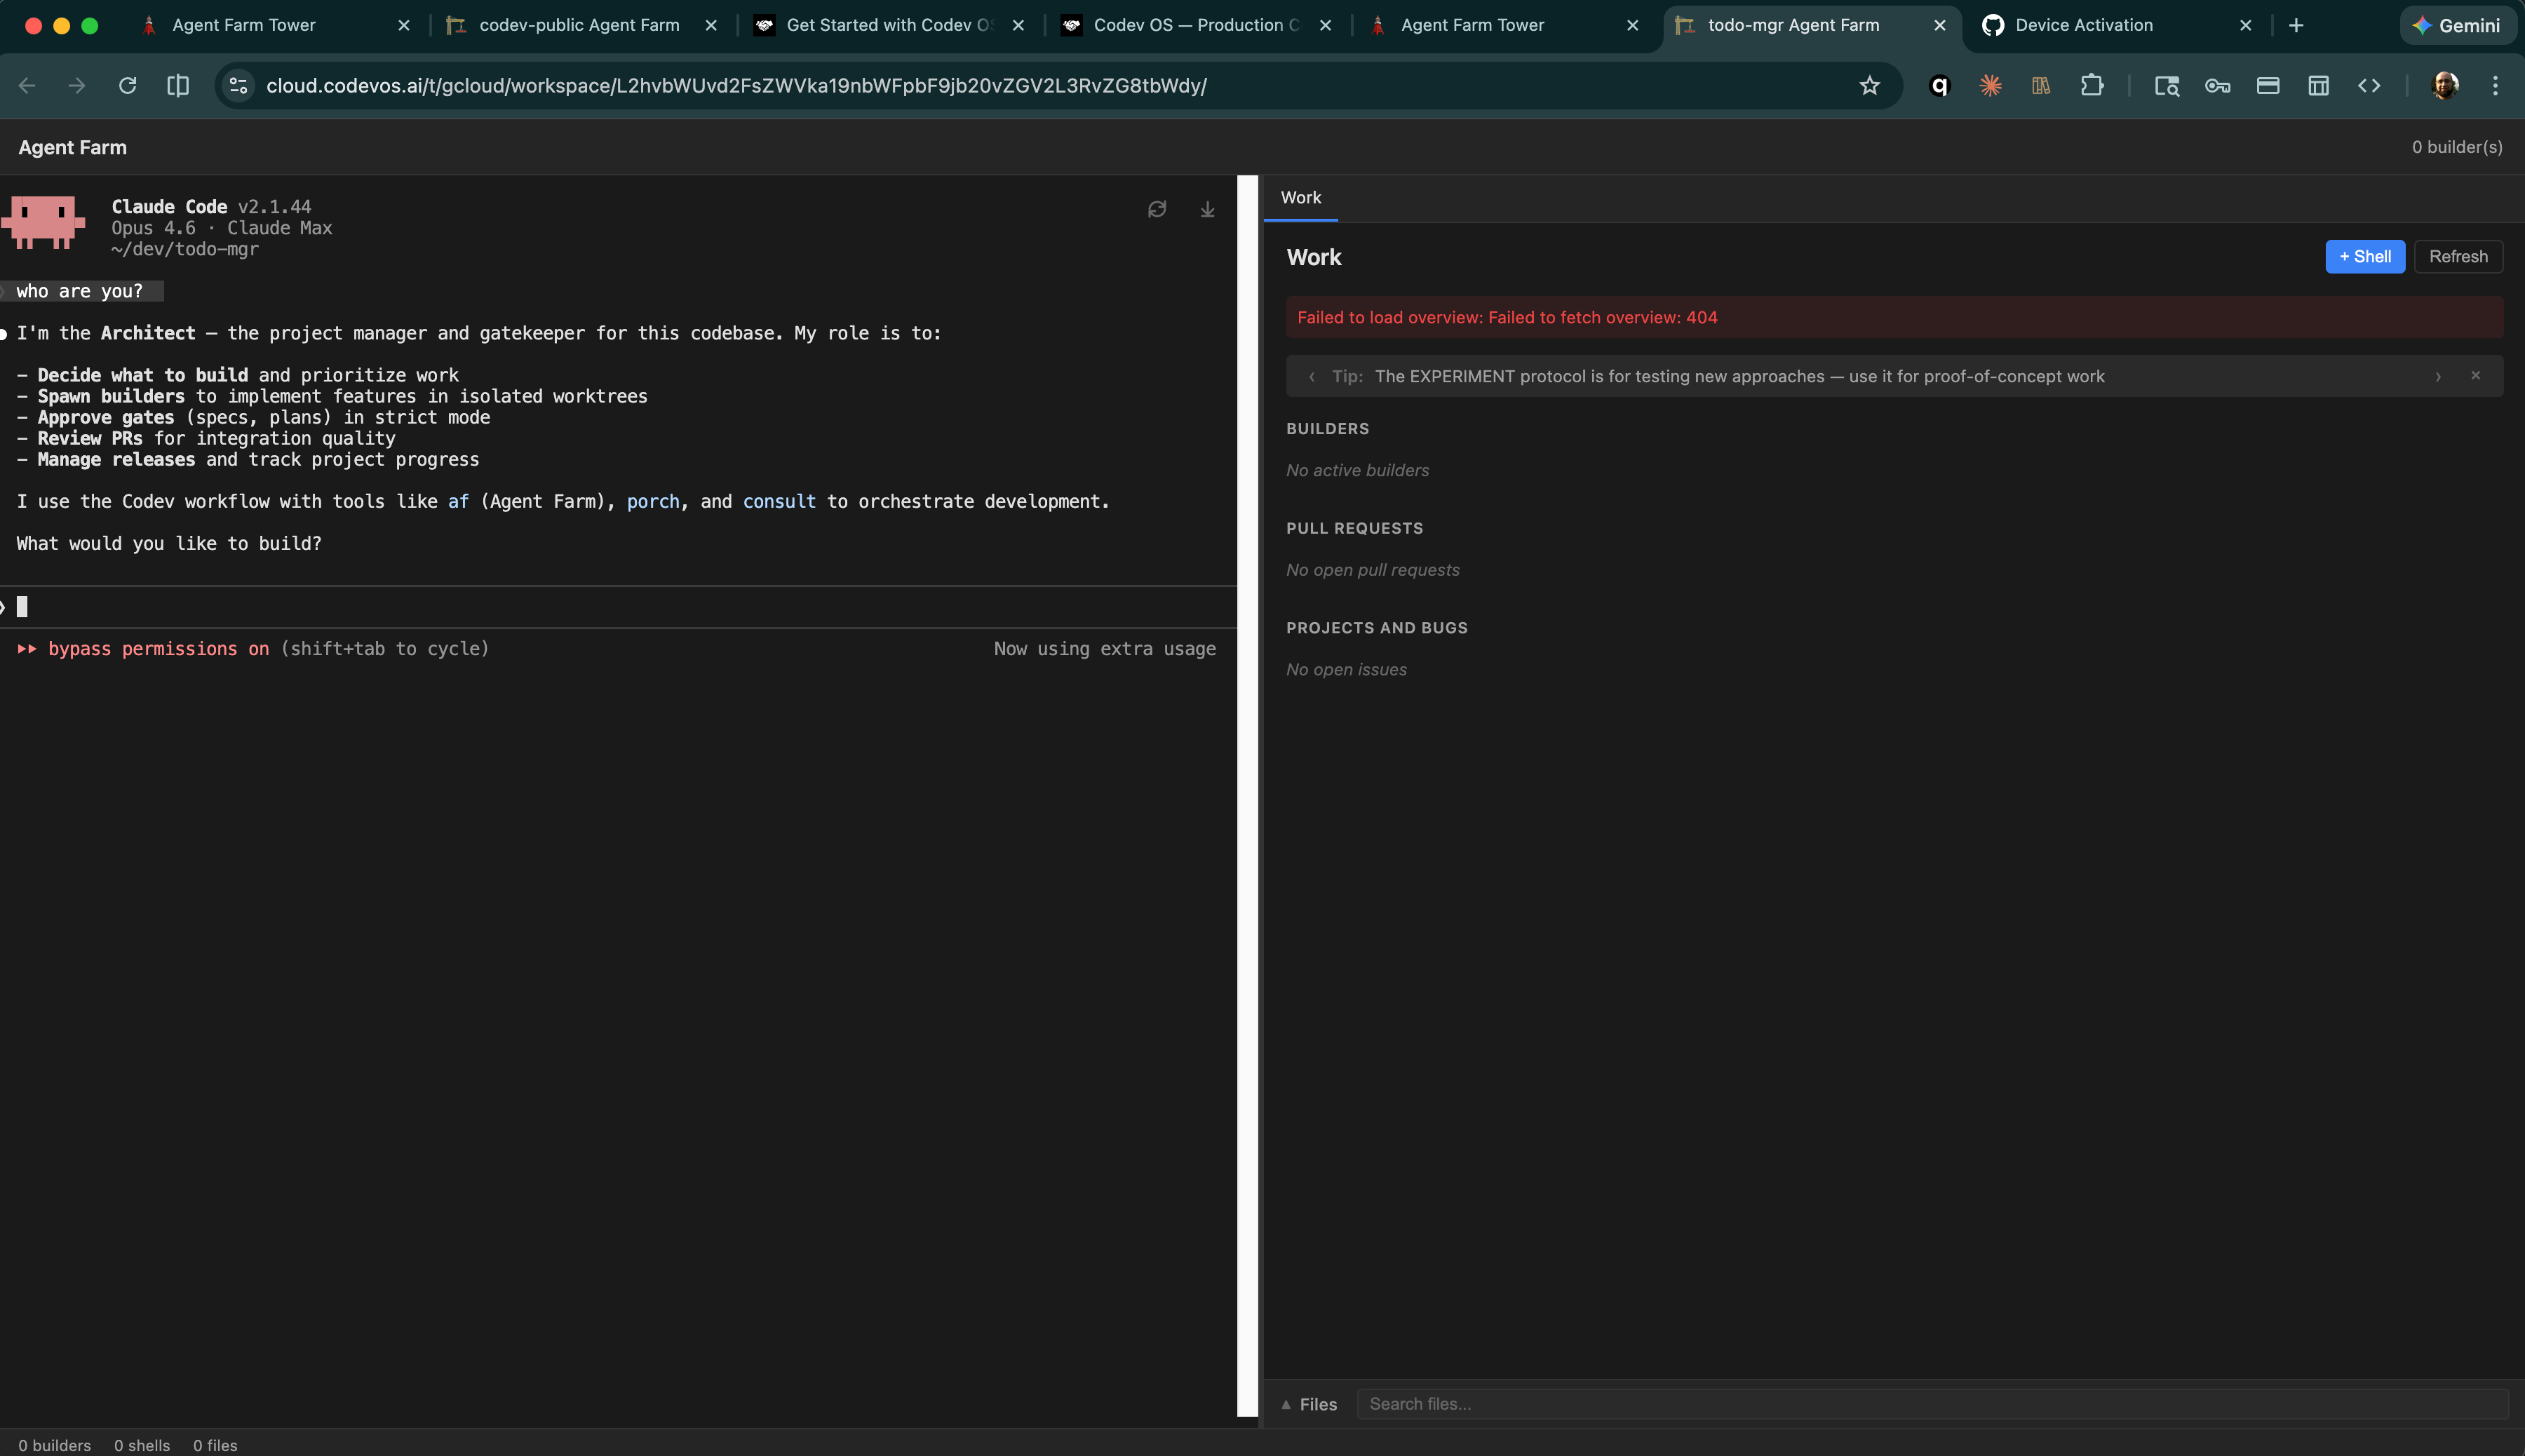Click the Refresh button in the Work panel
The image size is (2525, 1456).
click(2457, 256)
